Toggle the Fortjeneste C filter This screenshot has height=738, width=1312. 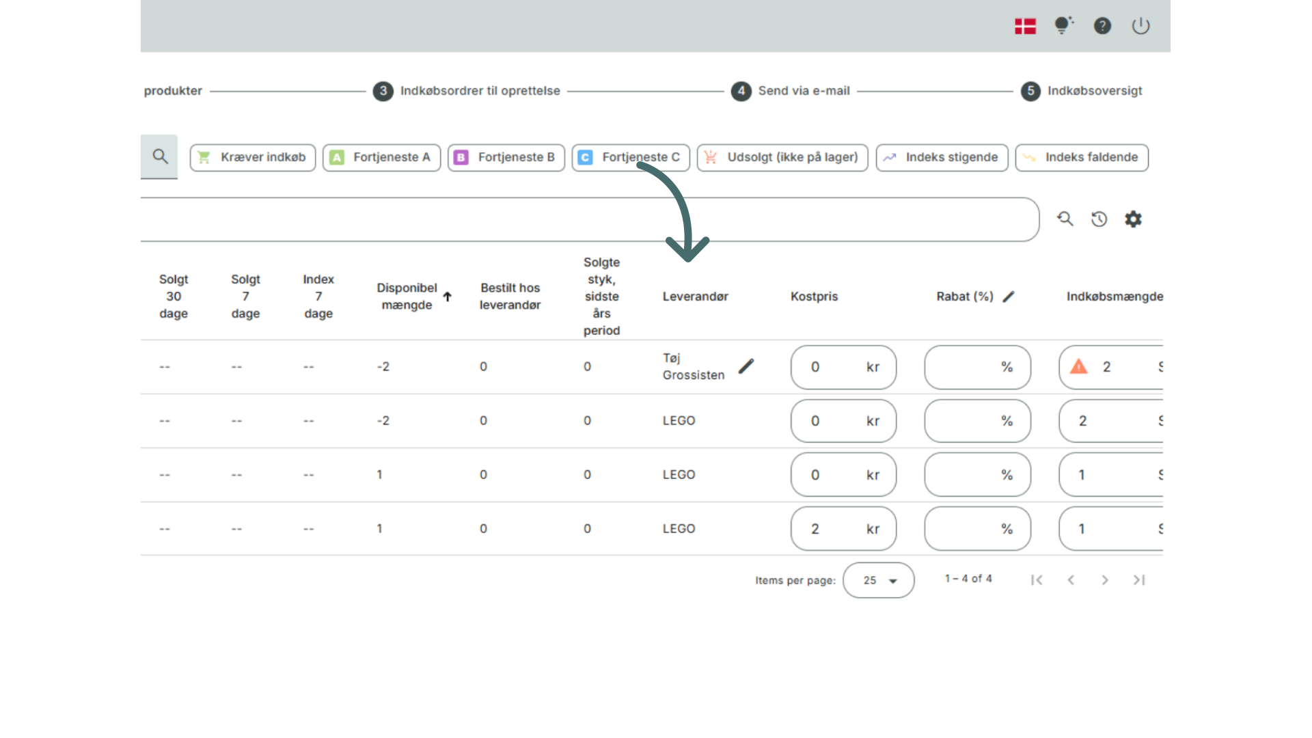(x=631, y=157)
